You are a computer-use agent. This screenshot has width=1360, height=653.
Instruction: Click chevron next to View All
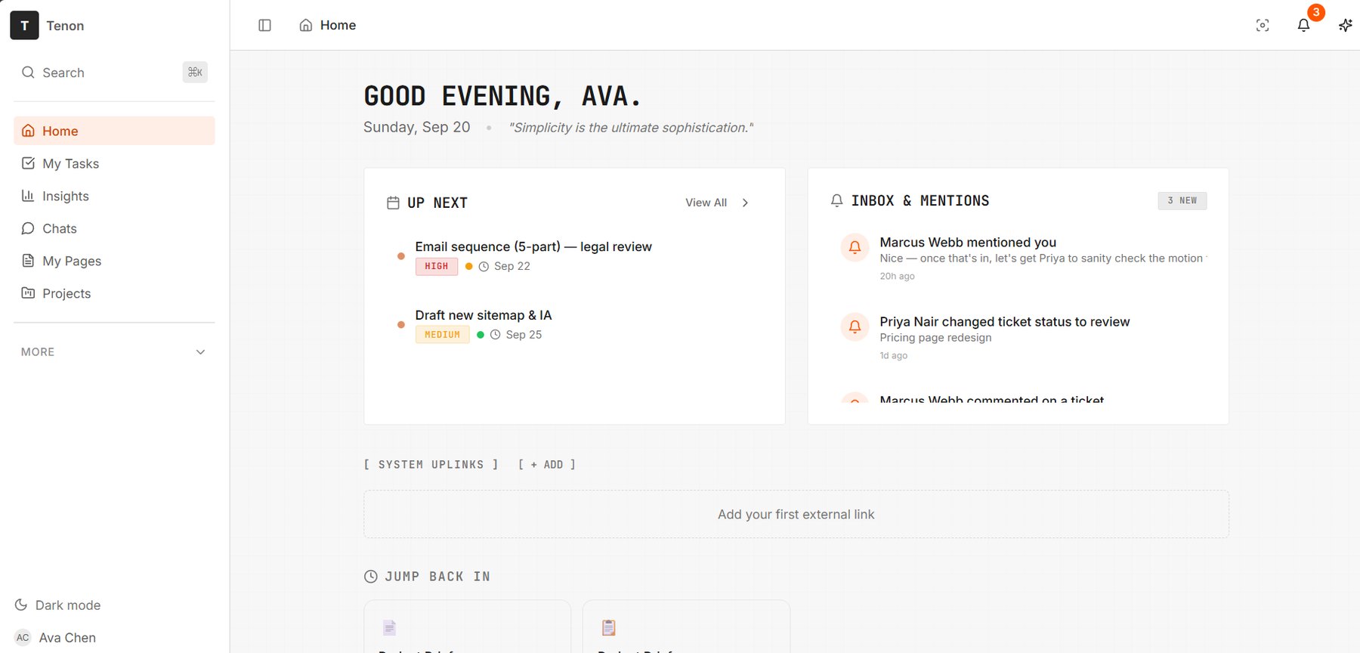(745, 203)
